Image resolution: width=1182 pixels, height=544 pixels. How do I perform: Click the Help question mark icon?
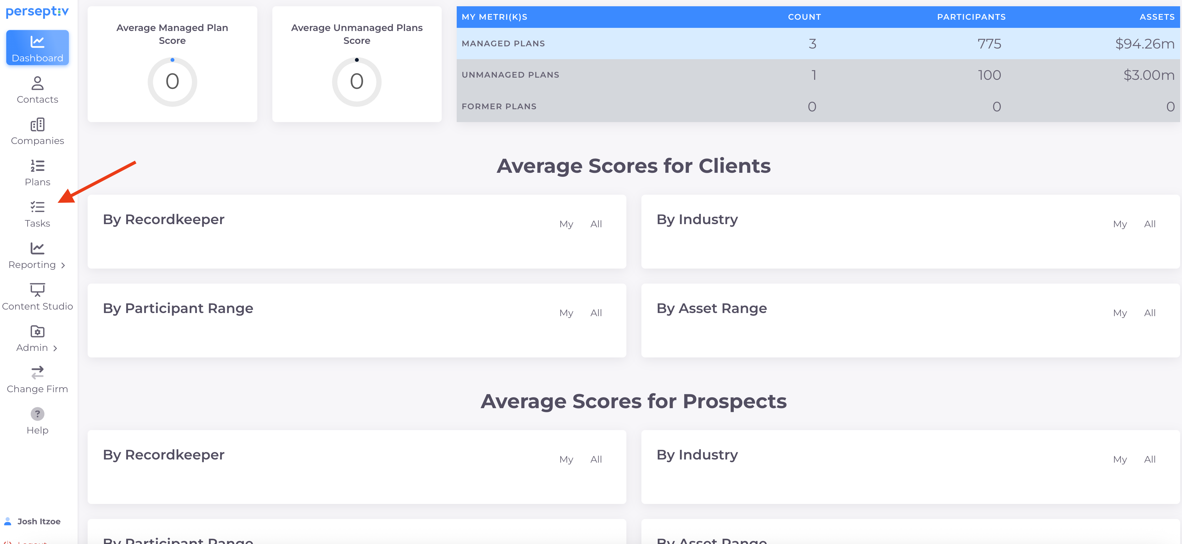(x=37, y=414)
